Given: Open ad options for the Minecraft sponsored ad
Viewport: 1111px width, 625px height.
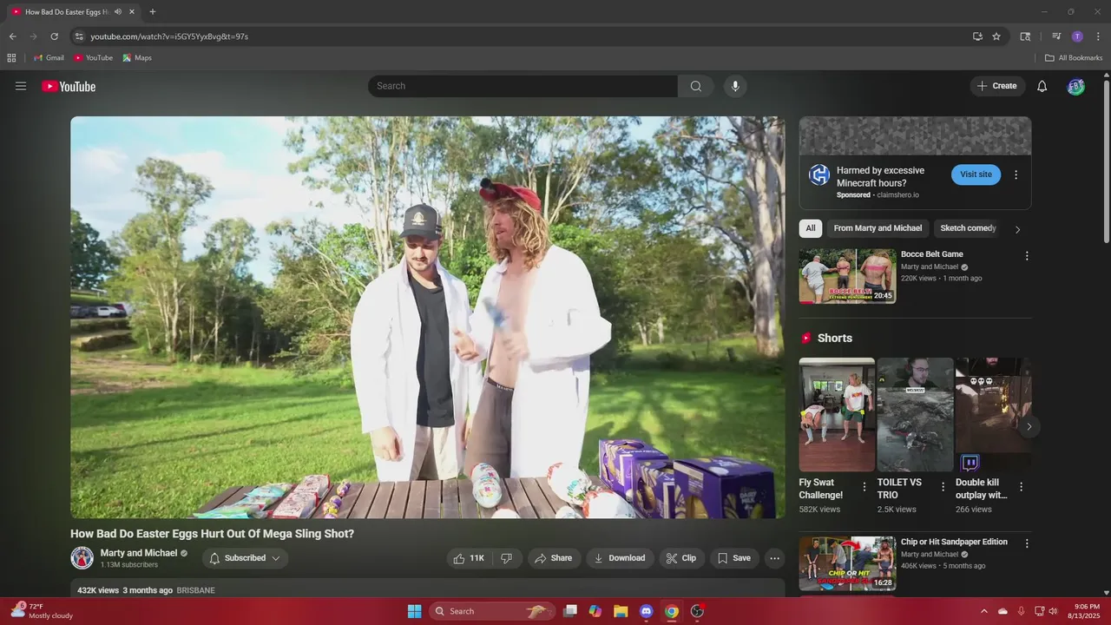Looking at the screenshot, I should click(1016, 174).
